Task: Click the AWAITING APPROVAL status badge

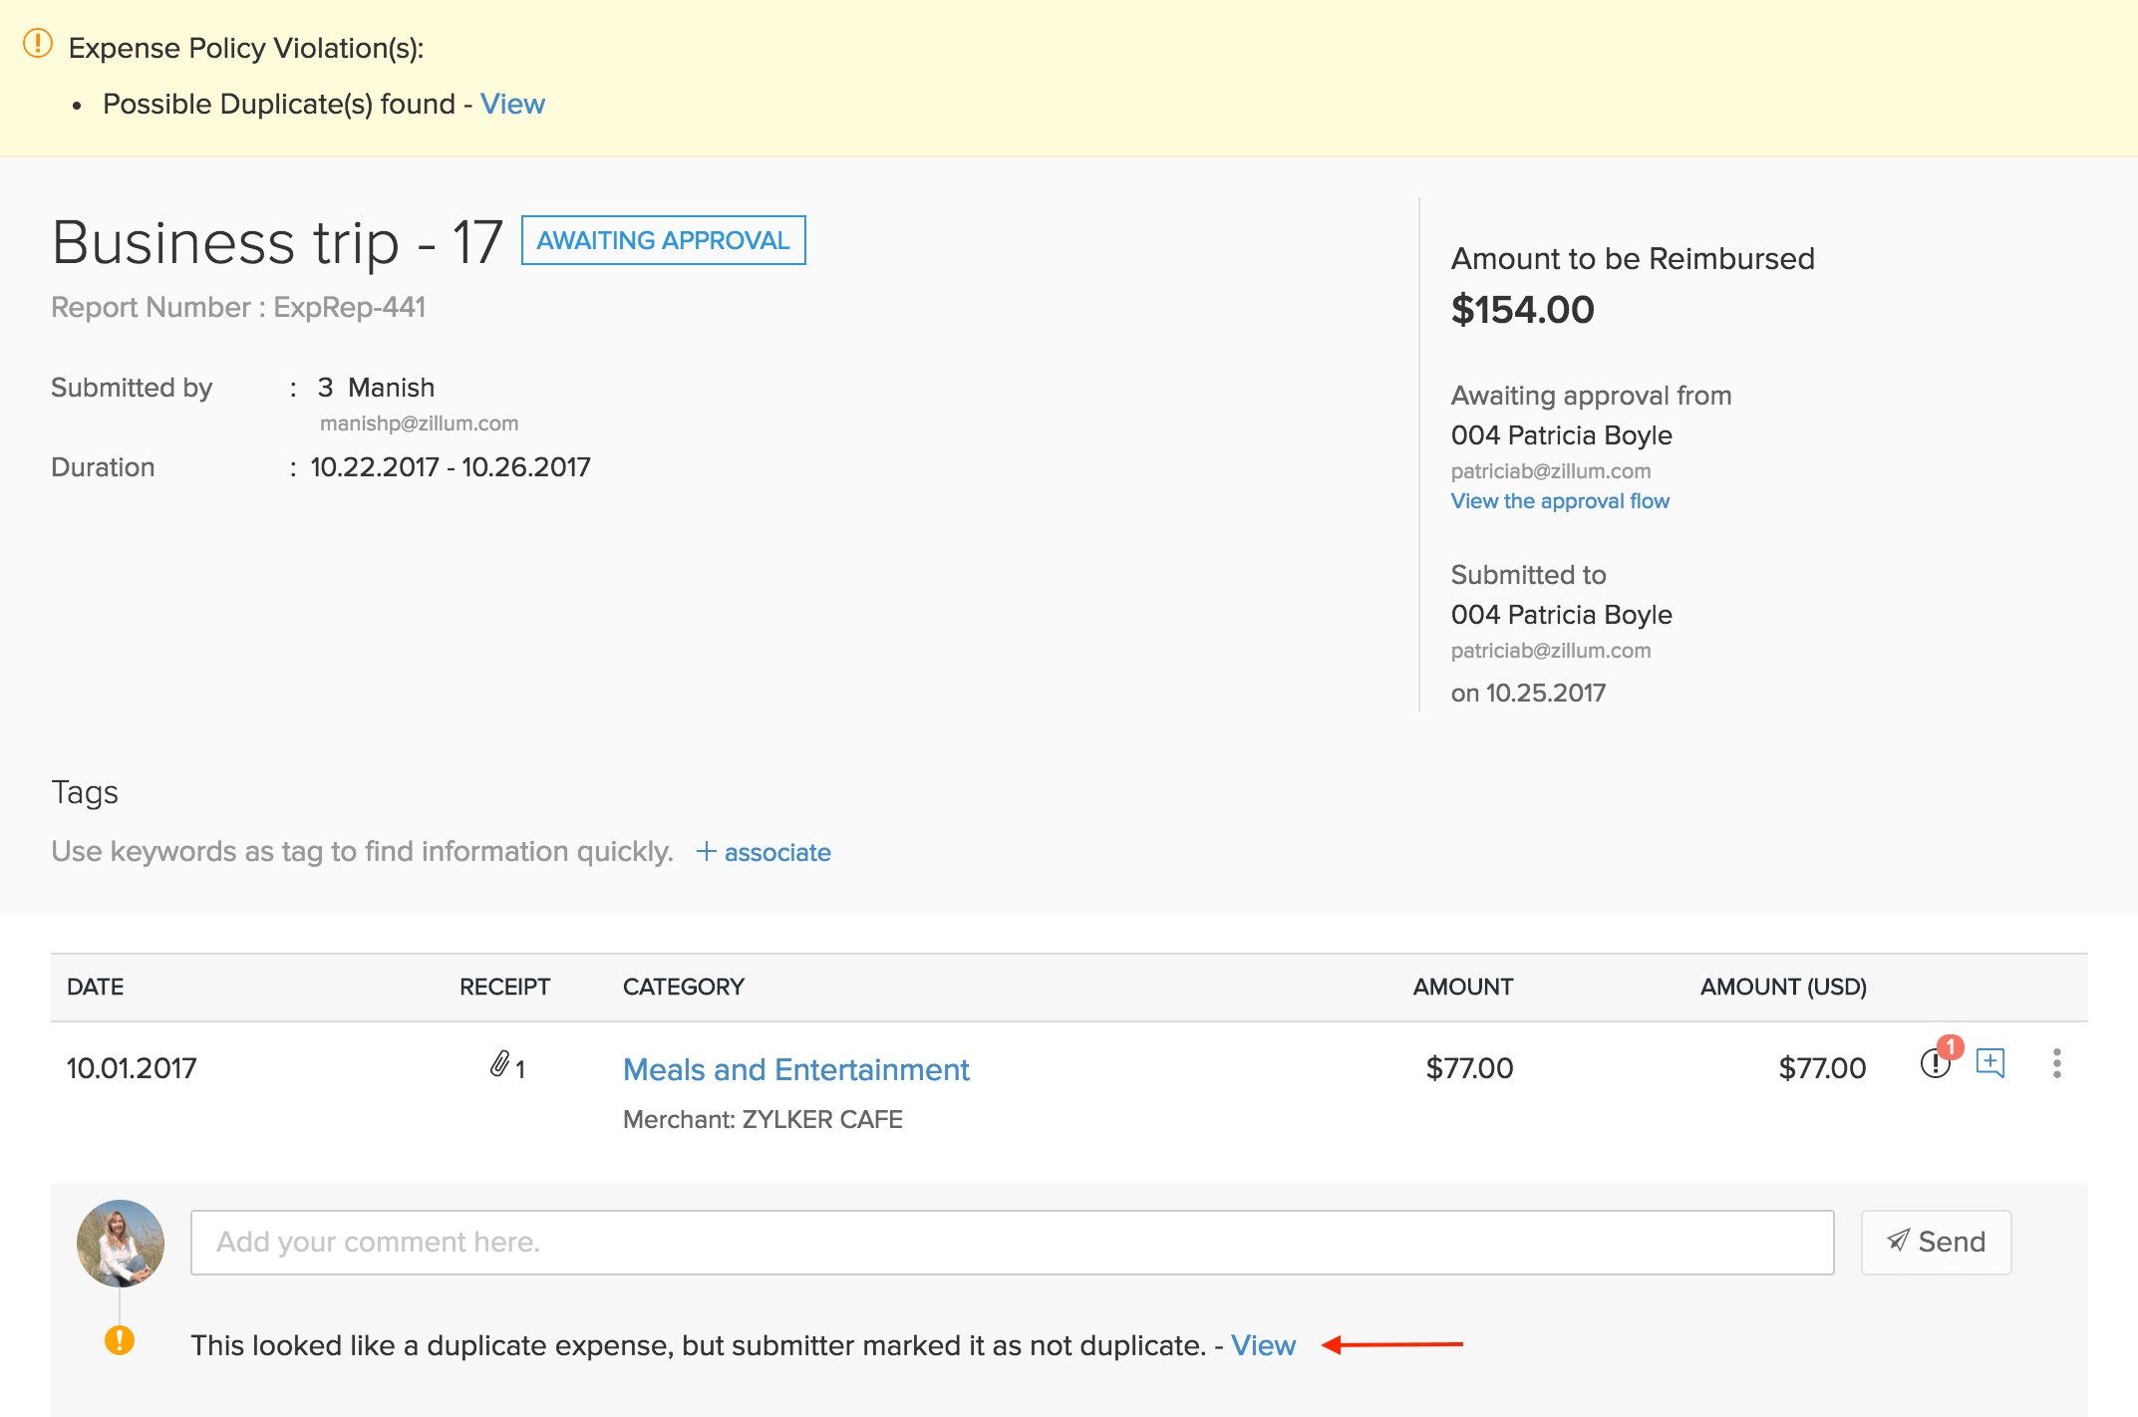Action: point(663,240)
